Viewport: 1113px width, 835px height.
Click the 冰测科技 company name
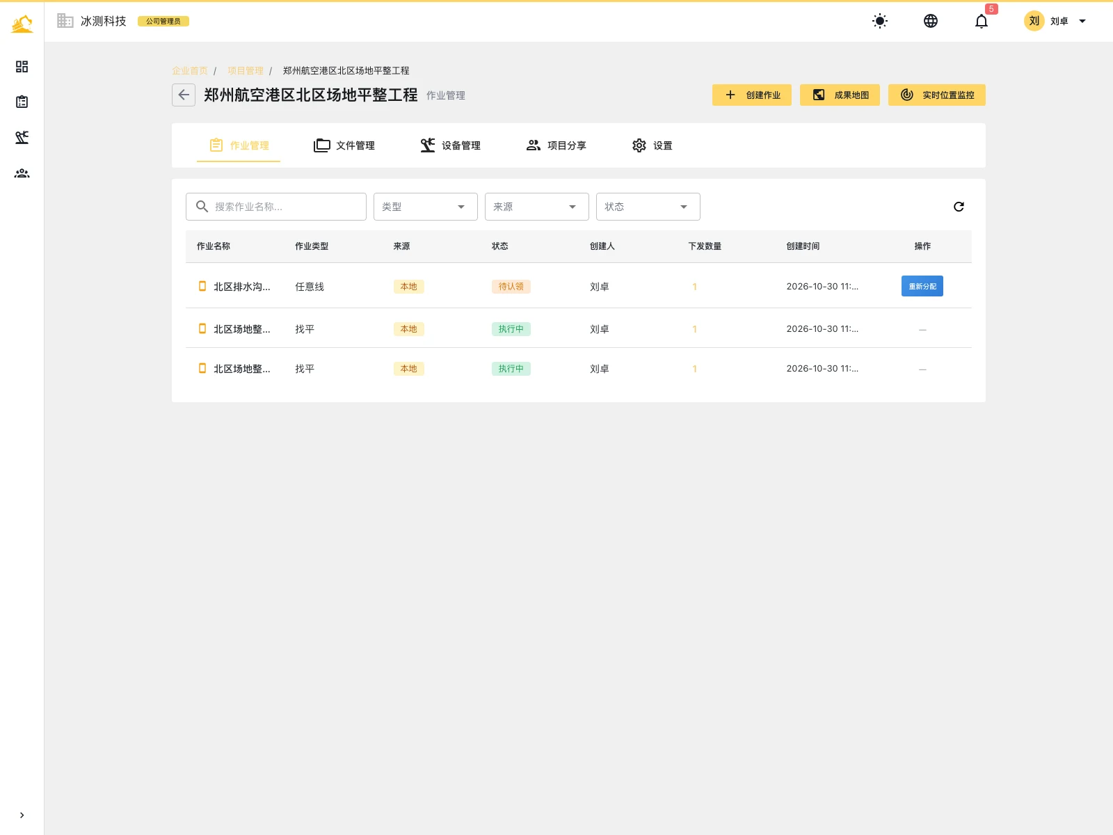coord(104,21)
